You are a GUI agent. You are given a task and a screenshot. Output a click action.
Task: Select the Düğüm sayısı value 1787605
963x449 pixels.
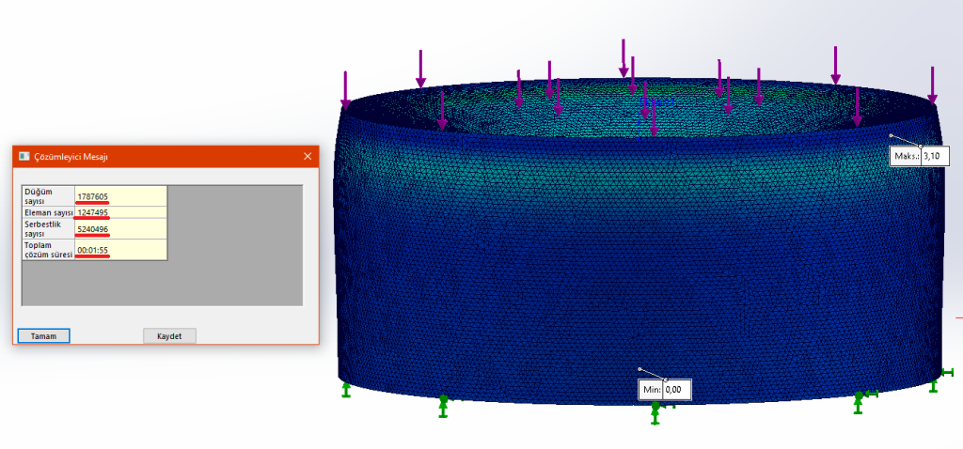pyautogui.click(x=93, y=196)
